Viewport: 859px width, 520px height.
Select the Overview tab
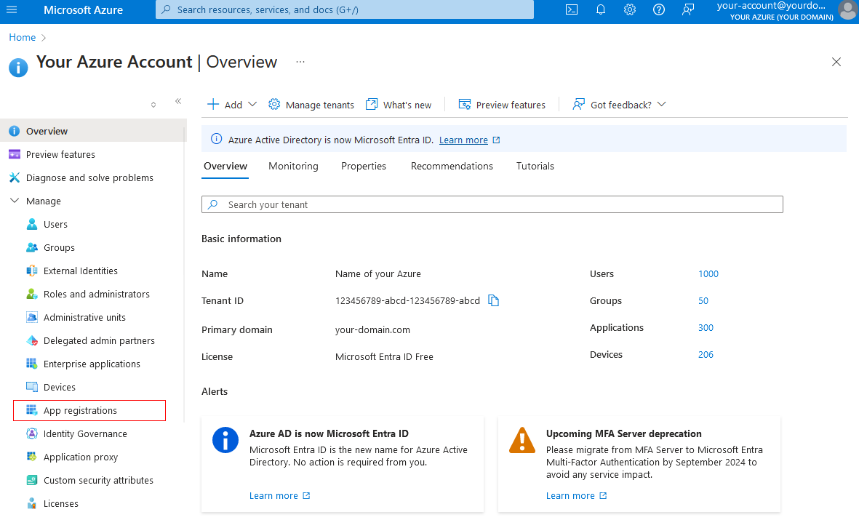coord(225,166)
